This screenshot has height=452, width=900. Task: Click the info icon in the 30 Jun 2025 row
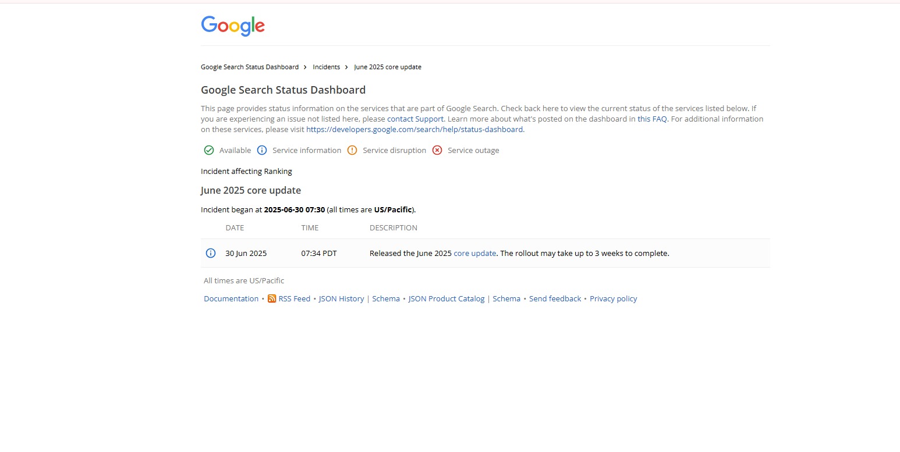click(x=211, y=253)
